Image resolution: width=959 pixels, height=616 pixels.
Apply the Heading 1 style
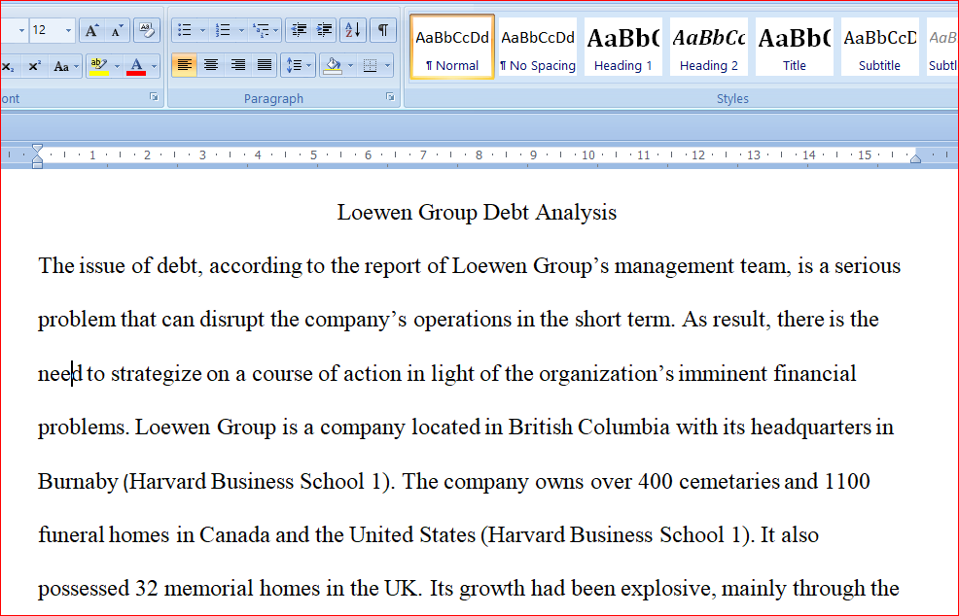(623, 48)
